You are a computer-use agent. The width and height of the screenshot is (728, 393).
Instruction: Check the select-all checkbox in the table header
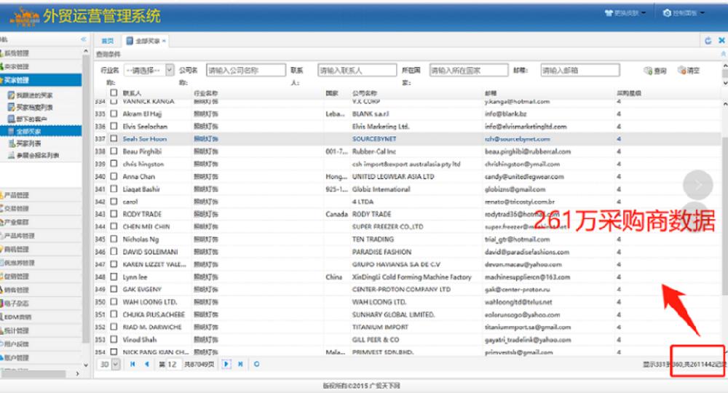coord(114,92)
